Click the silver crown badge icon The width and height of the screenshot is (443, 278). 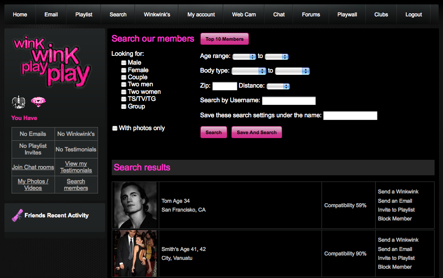pyautogui.click(x=18, y=102)
